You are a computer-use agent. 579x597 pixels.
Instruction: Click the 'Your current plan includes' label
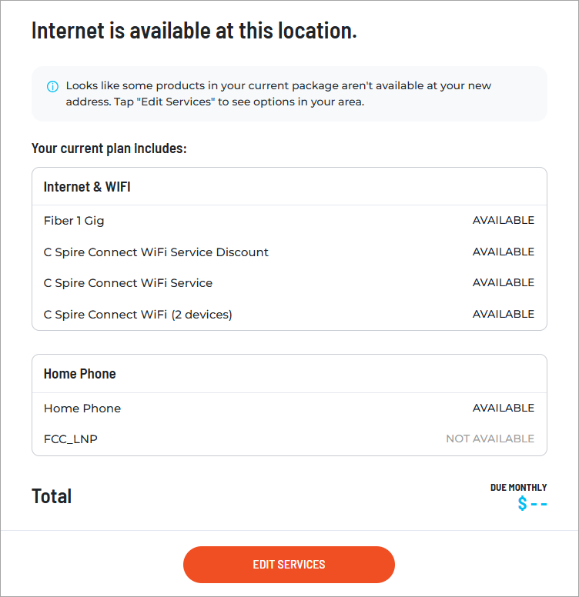[x=109, y=148]
